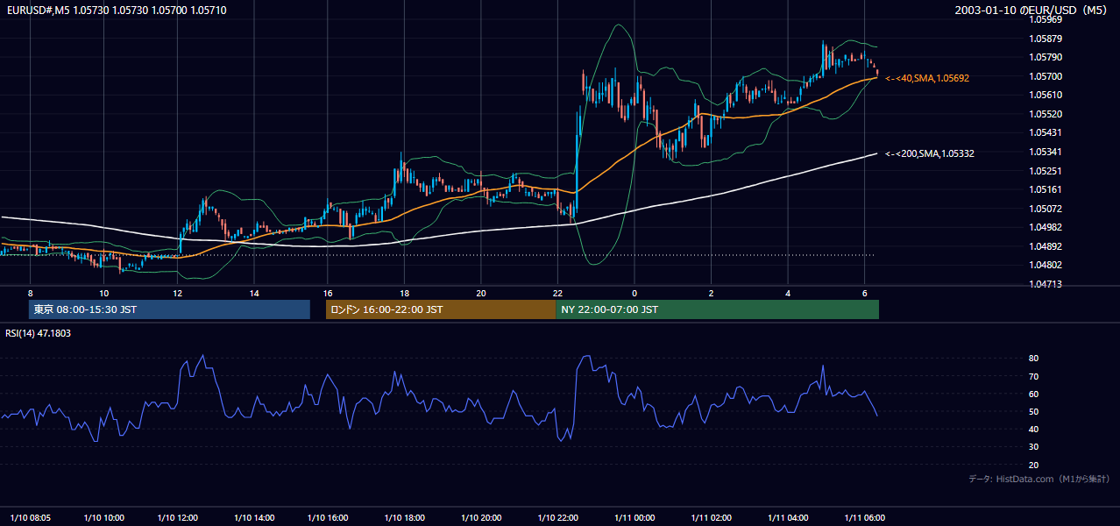Click the 1/11 06:00 timestamp

click(863, 517)
